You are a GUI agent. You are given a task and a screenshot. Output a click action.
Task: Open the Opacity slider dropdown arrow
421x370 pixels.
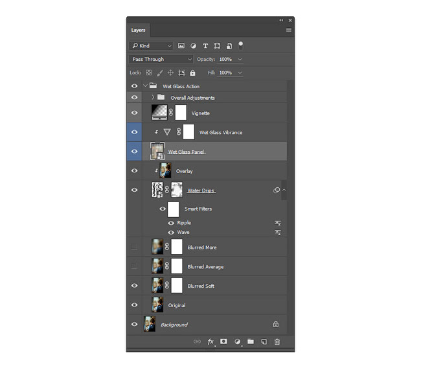pos(240,60)
